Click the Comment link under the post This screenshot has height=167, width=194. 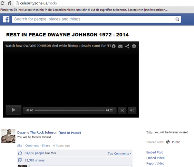[32, 145]
